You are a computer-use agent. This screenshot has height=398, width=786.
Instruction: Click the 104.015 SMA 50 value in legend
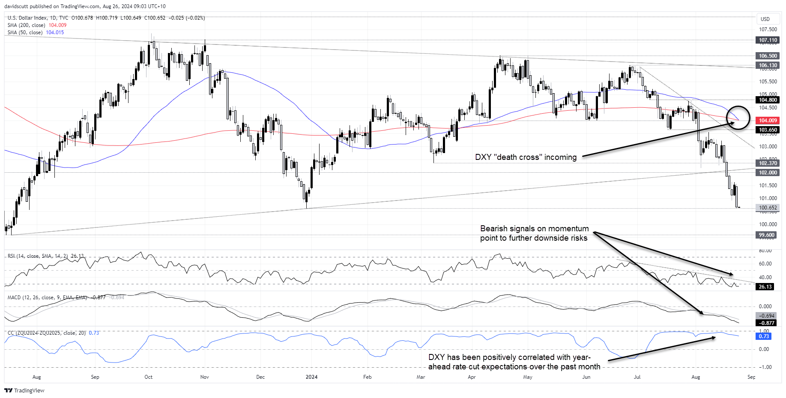pos(55,32)
